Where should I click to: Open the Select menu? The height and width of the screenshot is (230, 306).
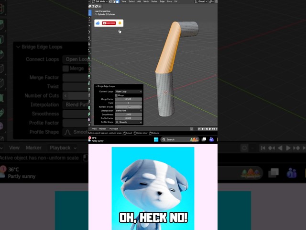(x=131, y=1)
